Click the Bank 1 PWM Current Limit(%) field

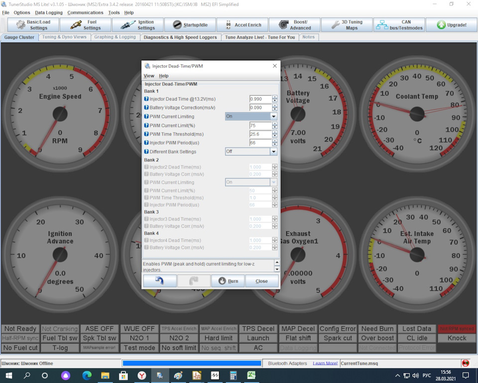(x=260, y=125)
